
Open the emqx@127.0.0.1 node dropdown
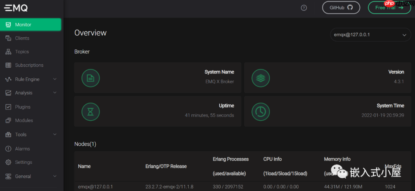coord(370,35)
